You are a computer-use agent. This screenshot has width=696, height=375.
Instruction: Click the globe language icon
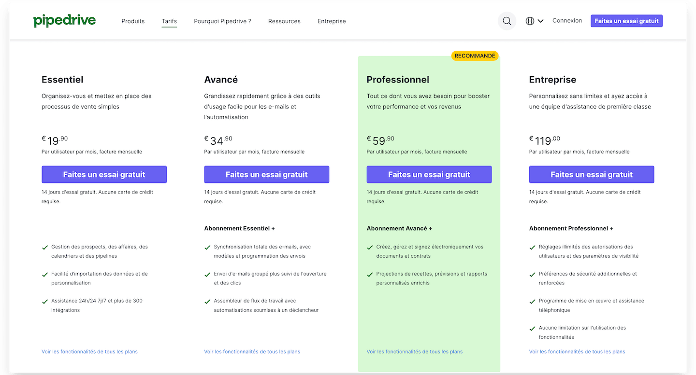(530, 21)
